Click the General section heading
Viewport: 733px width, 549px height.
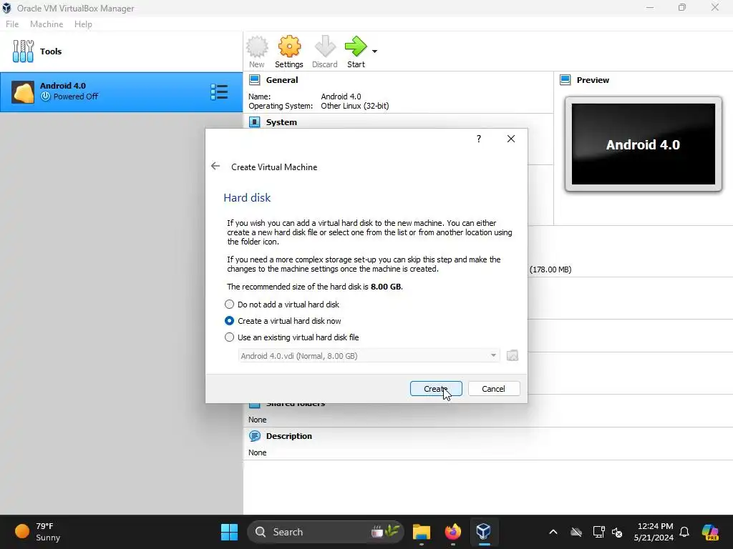point(282,80)
